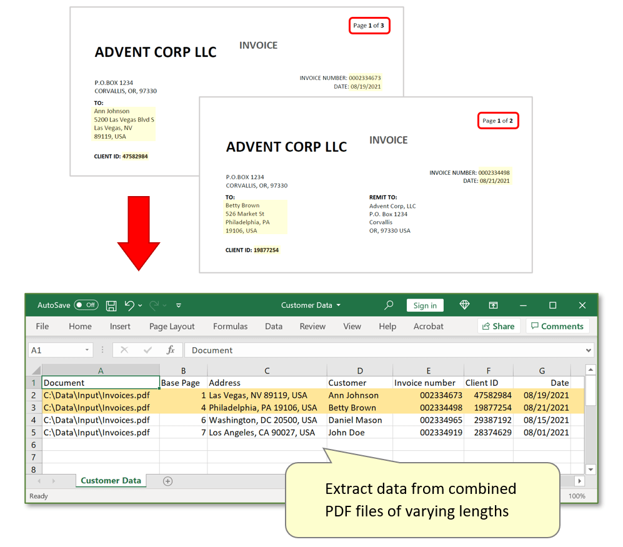623x547 pixels.
Task: Open the File tab
Action: 42,327
